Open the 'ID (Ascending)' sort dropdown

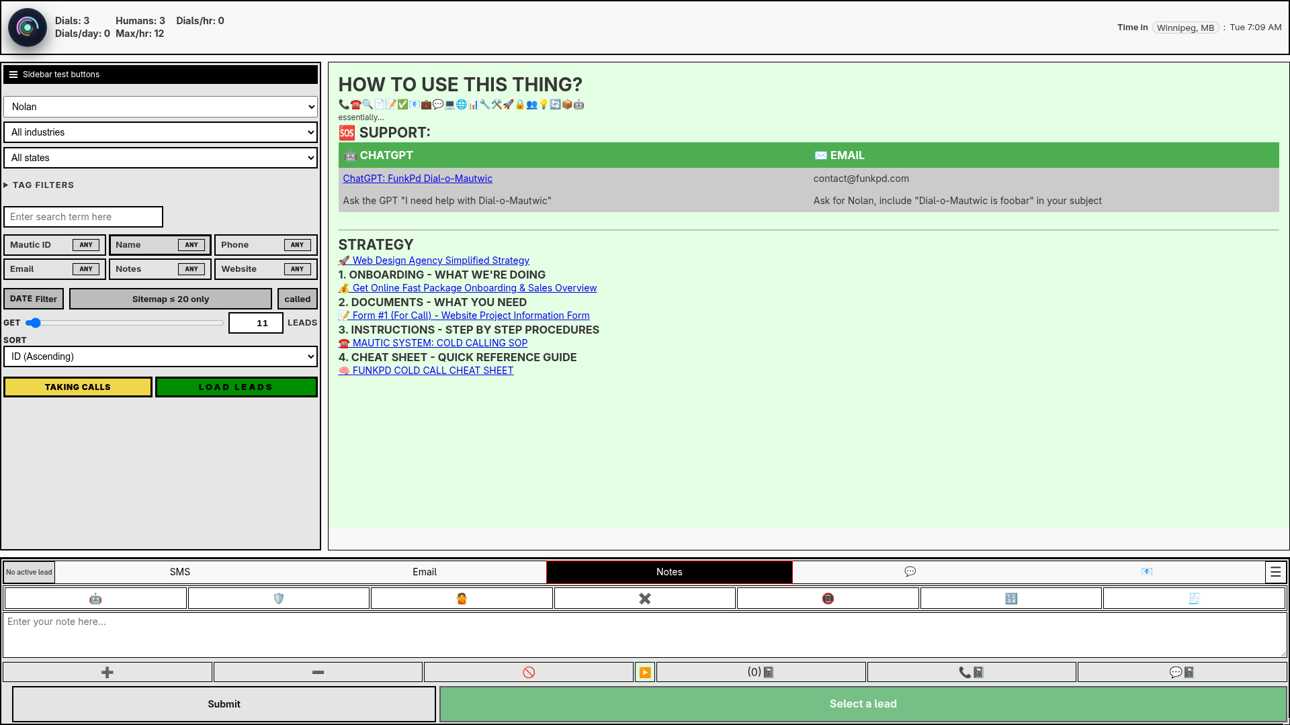[161, 356]
